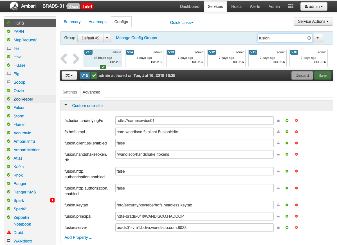Expand the Service Actions dropdown
Image resolution: width=337 pixels, height=245 pixels.
point(313,21)
